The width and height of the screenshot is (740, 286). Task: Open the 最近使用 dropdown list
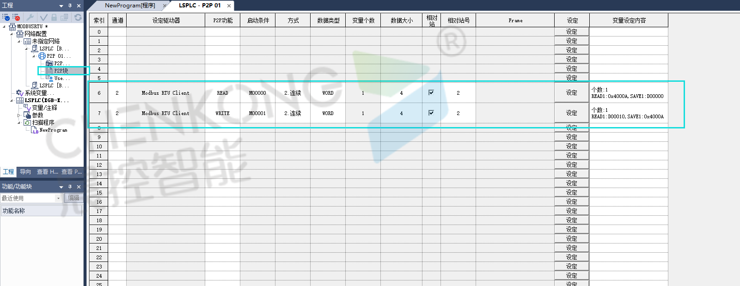click(x=58, y=198)
